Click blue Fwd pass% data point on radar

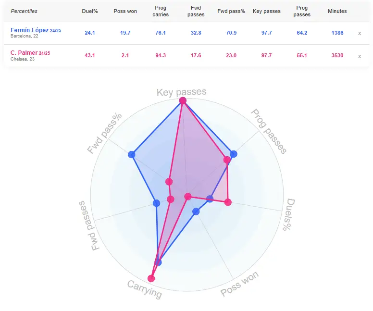(x=132, y=154)
